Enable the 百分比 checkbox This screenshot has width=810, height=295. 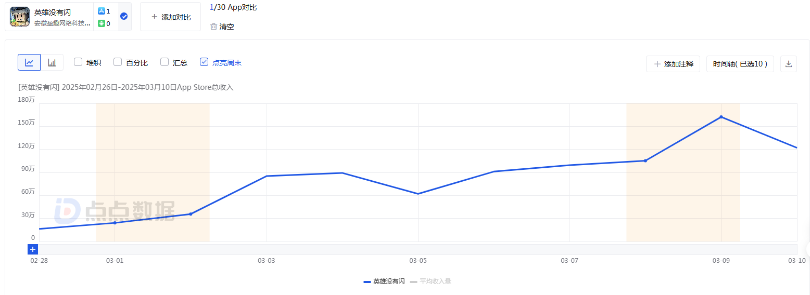pos(118,62)
